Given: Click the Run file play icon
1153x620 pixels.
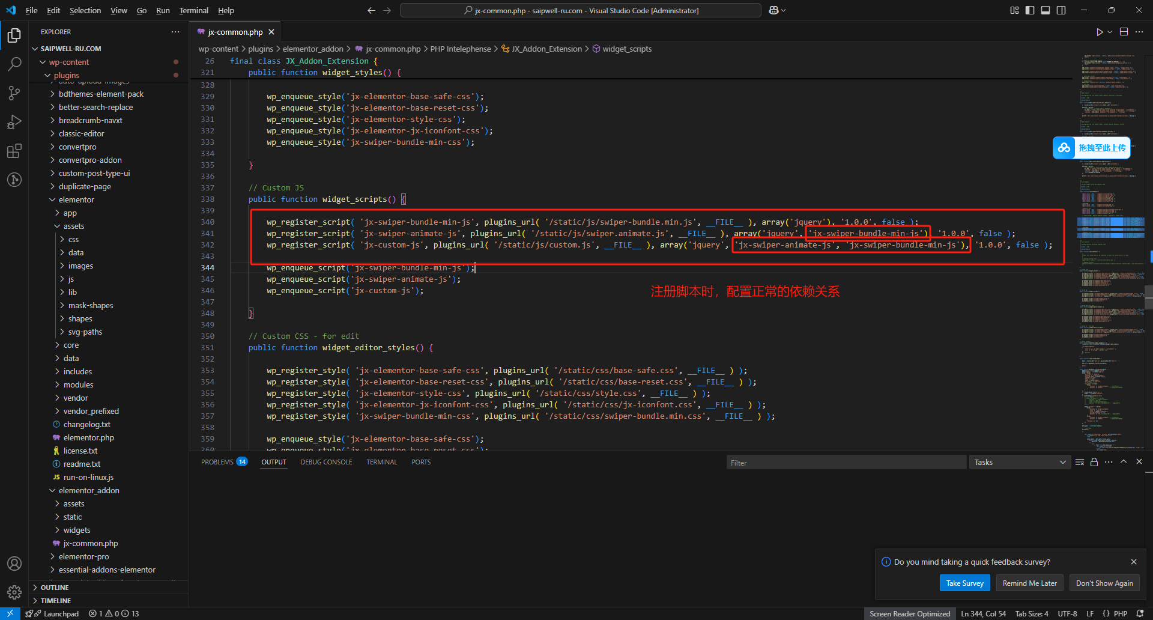Looking at the screenshot, I should pos(1100,32).
